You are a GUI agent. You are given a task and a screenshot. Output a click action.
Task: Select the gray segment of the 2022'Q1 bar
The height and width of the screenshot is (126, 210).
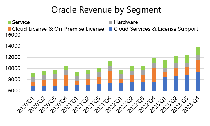point(121,77)
